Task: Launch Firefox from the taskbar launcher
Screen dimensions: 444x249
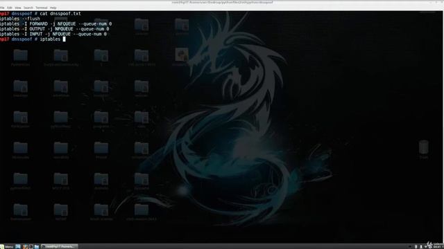Action: point(25,246)
